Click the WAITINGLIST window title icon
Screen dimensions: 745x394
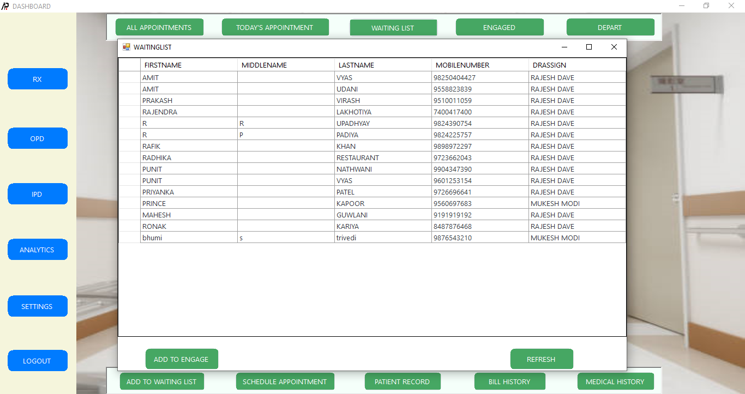[x=127, y=47]
